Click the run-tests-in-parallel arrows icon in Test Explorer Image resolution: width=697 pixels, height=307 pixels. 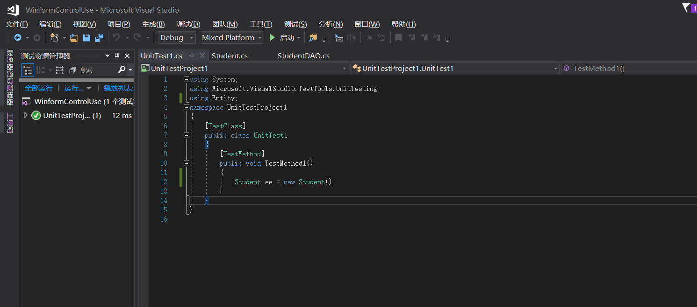tap(60, 70)
